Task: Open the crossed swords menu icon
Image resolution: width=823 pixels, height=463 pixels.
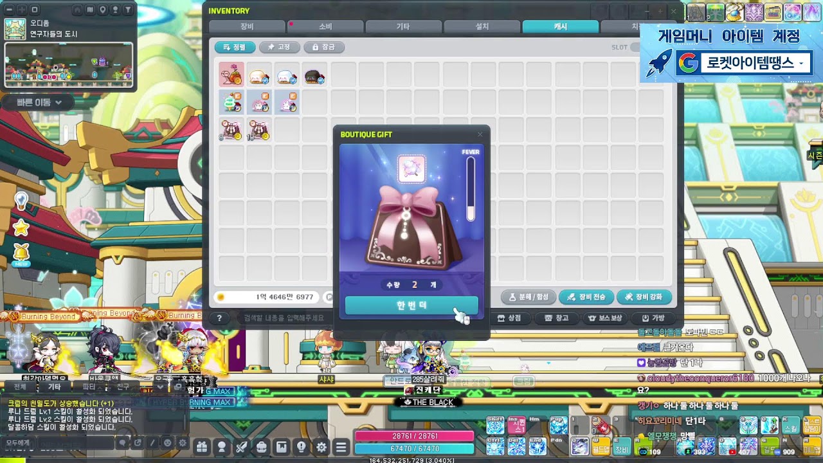Action: (x=242, y=447)
